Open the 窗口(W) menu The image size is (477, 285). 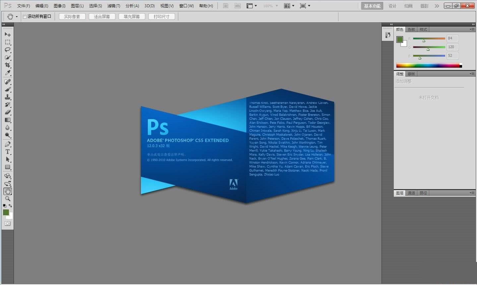point(187,6)
